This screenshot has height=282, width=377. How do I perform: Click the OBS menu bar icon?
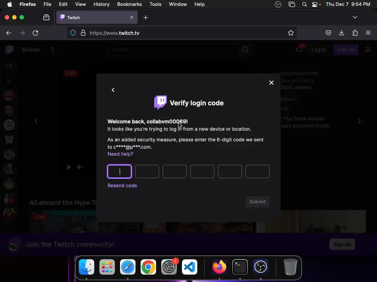click(x=278, y=4)
